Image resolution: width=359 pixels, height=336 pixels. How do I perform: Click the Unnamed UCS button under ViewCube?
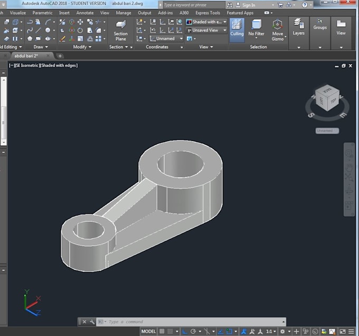point(327,130)
